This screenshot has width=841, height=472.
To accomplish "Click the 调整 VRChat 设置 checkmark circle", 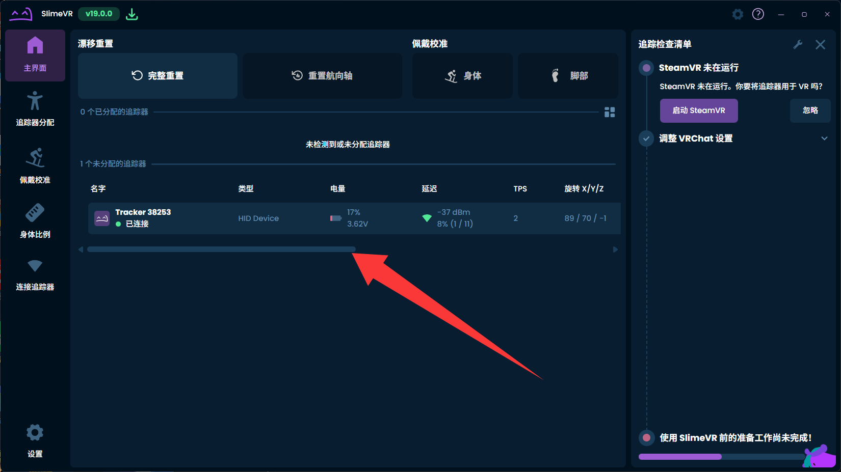I will (646, 138).
